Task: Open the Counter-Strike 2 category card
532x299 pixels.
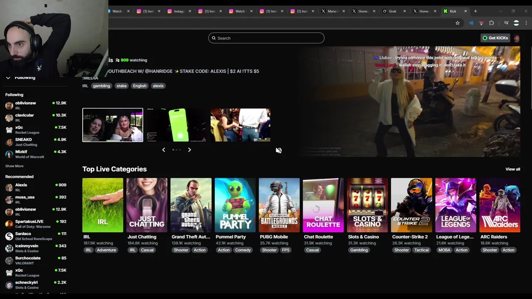Action: click(x=411, y=205)
